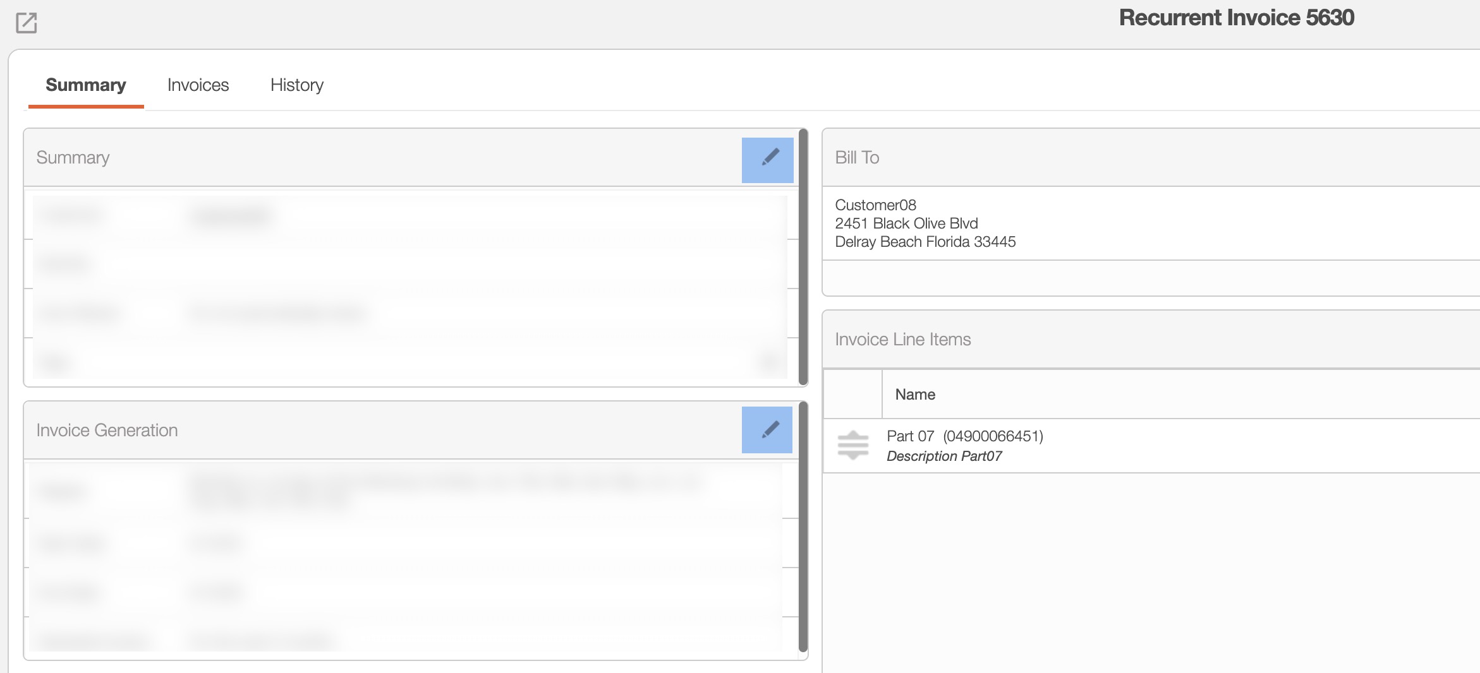Click the Invoice Generation pencil edit icon
Viewport: 1480px width, 673px height.
coord(767,430)
